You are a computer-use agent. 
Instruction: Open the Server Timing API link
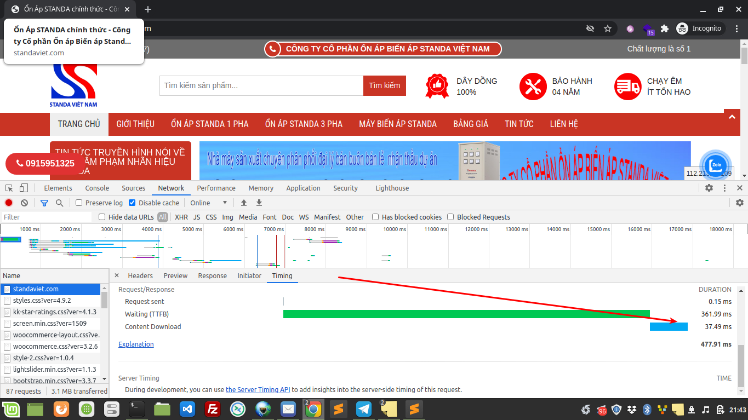coord(258,389)
